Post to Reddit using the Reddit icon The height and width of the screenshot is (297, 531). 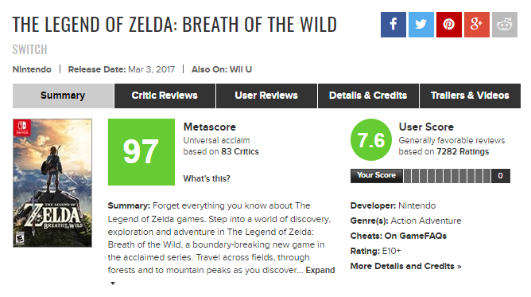[505, 25]
